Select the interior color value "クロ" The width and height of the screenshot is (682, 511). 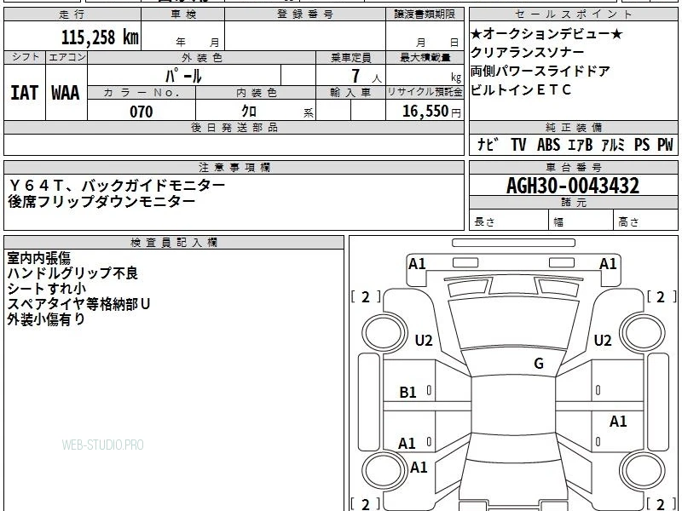pyautogui.click(x=249, y=112)
